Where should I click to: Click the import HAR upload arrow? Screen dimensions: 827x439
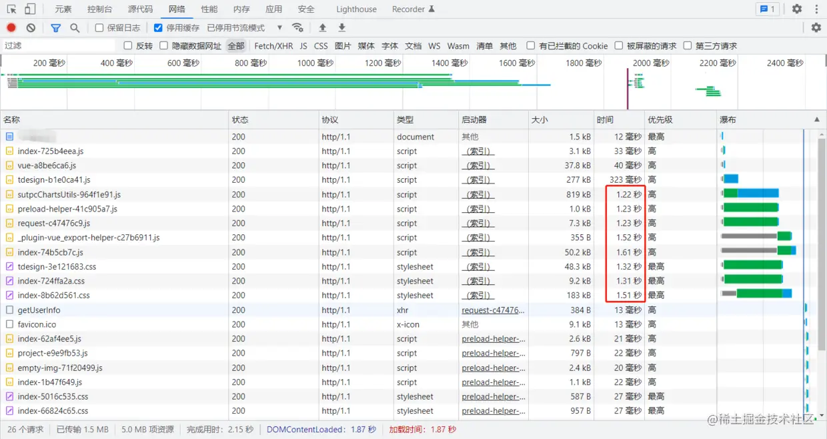(323, 28)
